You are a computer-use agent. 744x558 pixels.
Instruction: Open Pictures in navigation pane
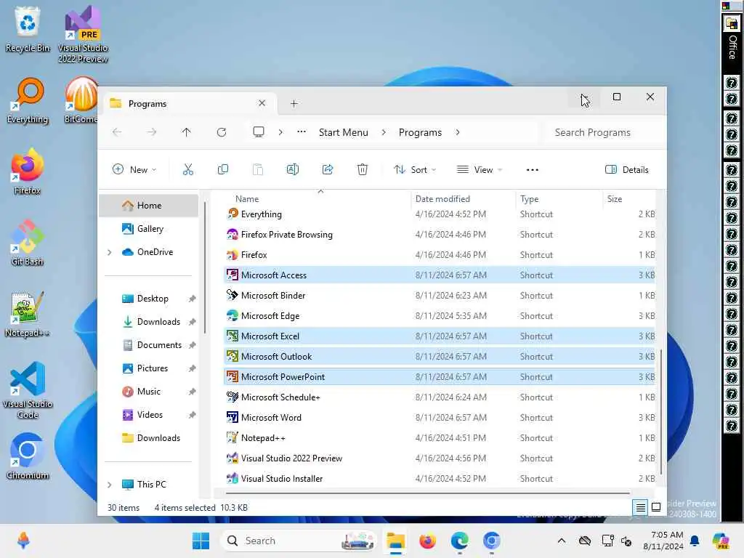point(149,368)
